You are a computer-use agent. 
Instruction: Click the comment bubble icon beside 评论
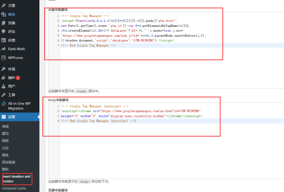(x=3, y=32)
